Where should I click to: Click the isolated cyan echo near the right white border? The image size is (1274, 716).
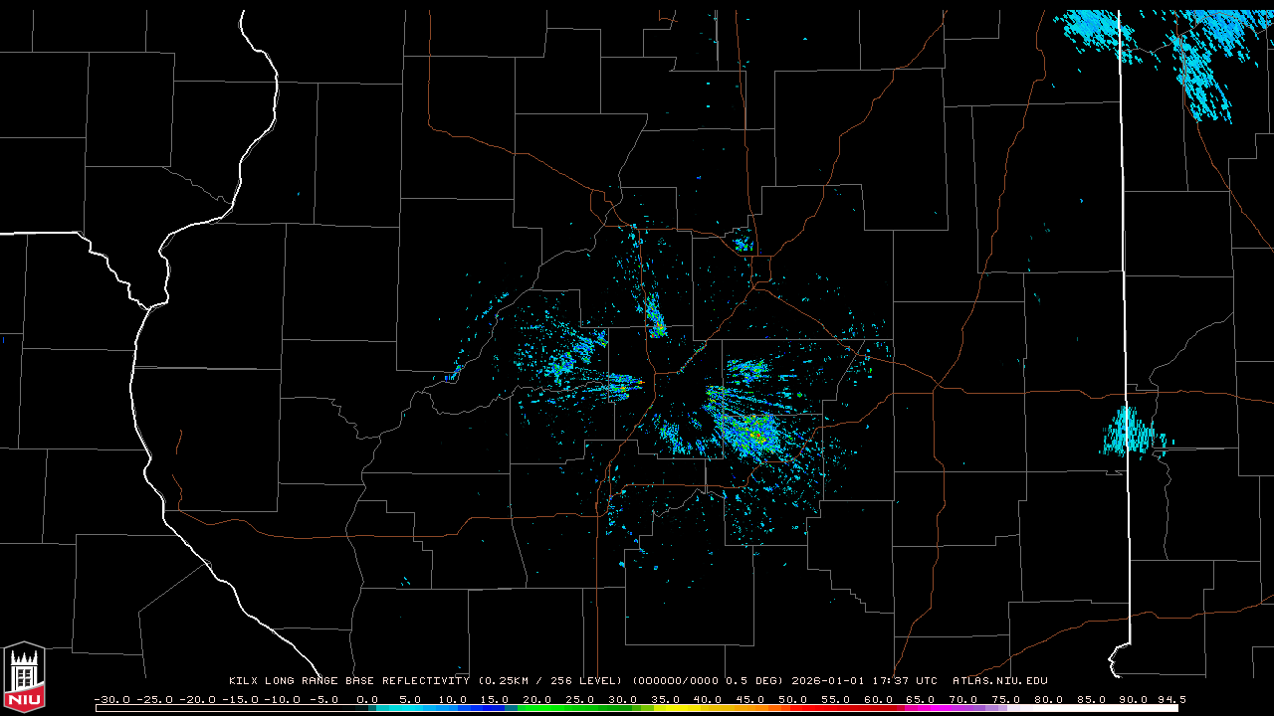1131,434
